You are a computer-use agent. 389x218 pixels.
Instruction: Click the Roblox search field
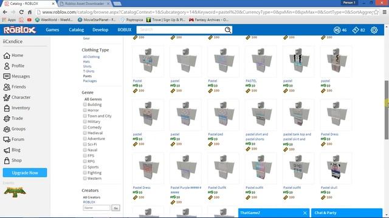[181, 30]
